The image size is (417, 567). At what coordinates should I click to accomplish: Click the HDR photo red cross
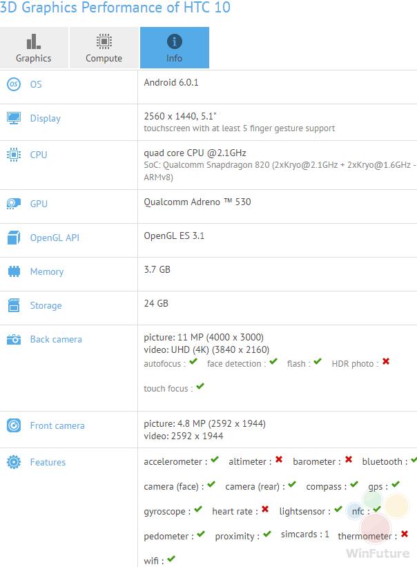pyautogui.click(x=386, y=361)
